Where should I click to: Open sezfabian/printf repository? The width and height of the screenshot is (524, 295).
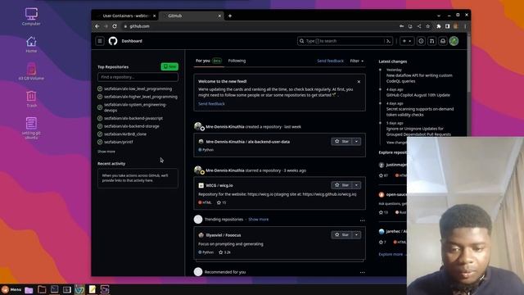point(118,142)
